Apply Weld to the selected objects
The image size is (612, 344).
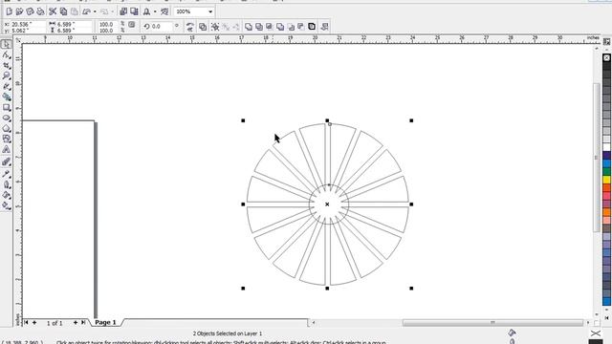tap(249, 27)
